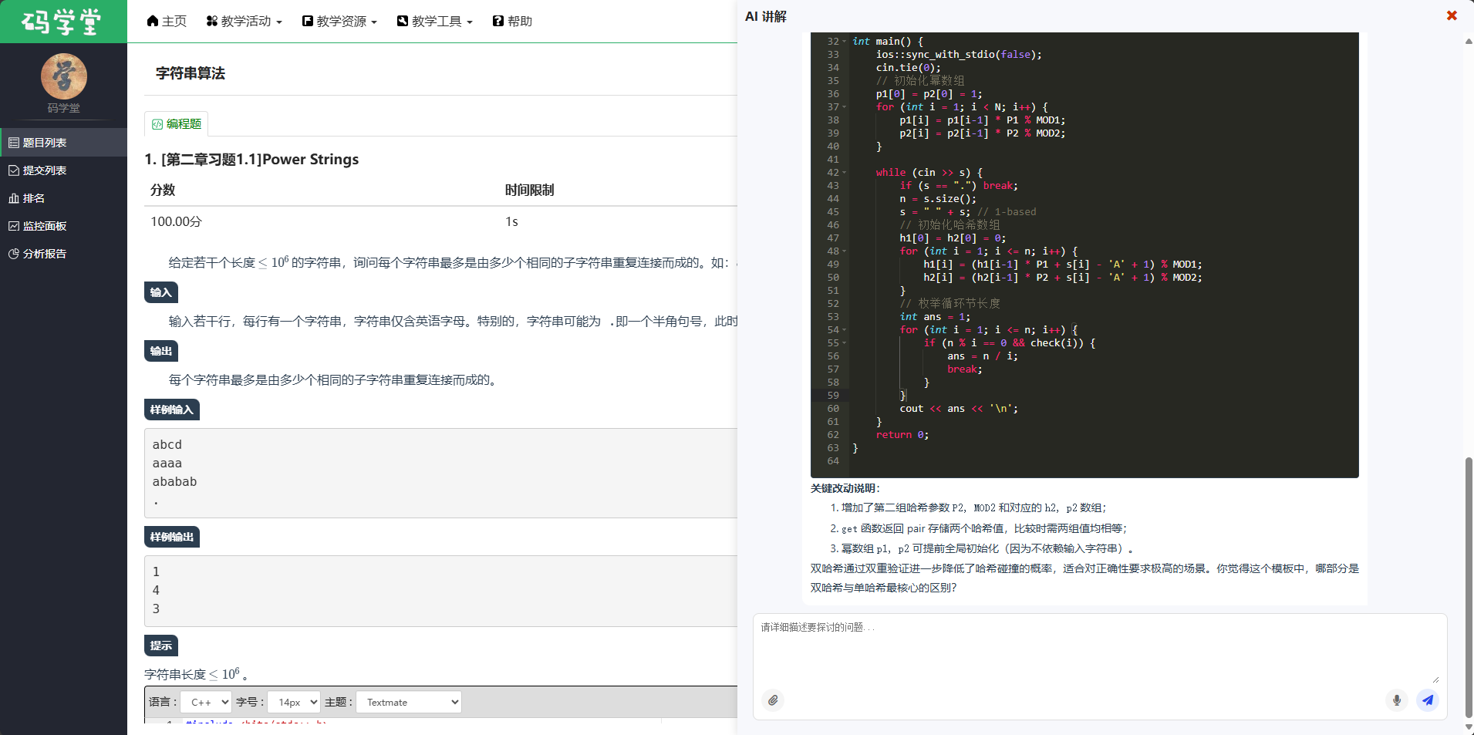Go to 主页 home link
The image size is (1474, 735).
(167, 22)
